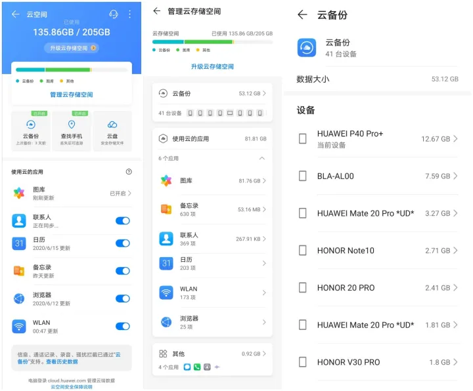Tap WLAN icon in middle list
The image size is (473, 391).
pos(166,293)
